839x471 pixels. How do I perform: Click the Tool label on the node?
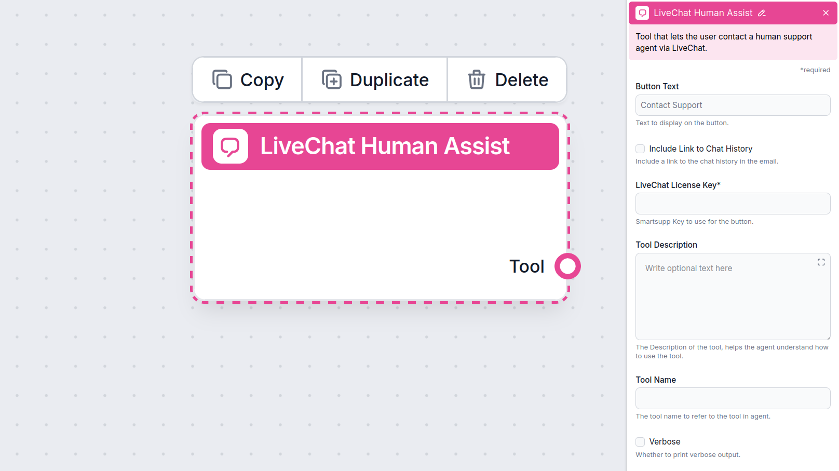tap(526, 266)
